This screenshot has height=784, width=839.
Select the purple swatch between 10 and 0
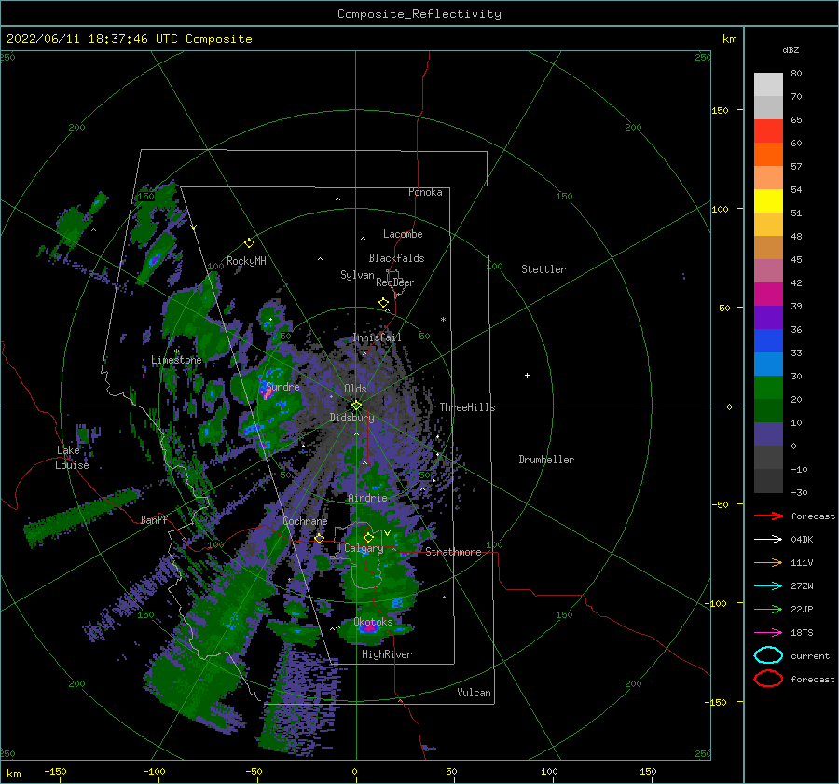tap(768, 434)
